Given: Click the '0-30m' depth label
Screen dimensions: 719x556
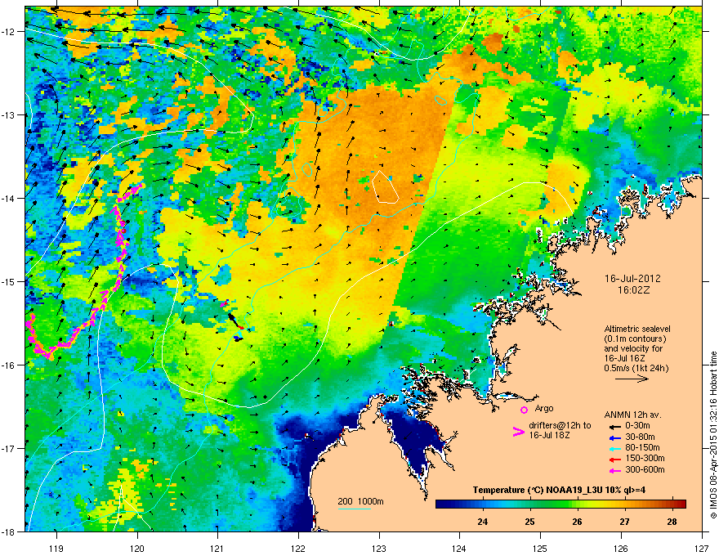Looking at the screenshot, I should click(637, 426).
